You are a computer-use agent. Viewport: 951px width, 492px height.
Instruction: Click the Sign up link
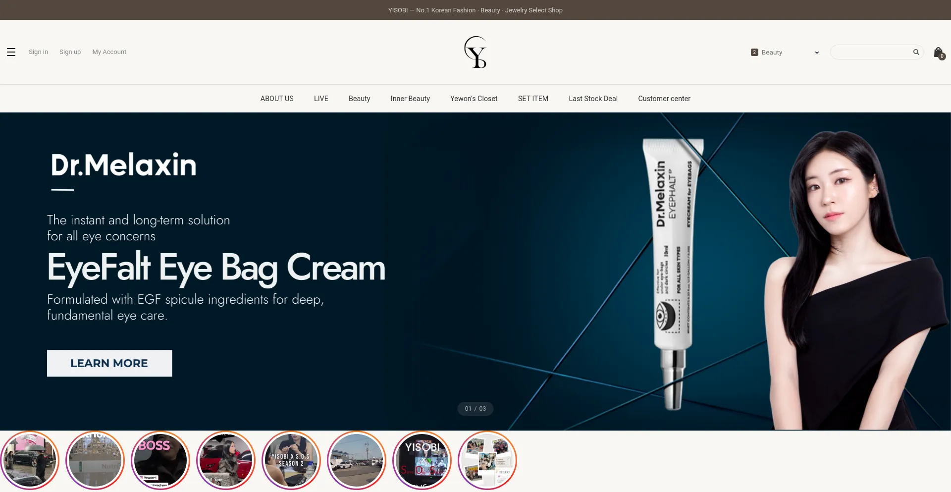70,52
